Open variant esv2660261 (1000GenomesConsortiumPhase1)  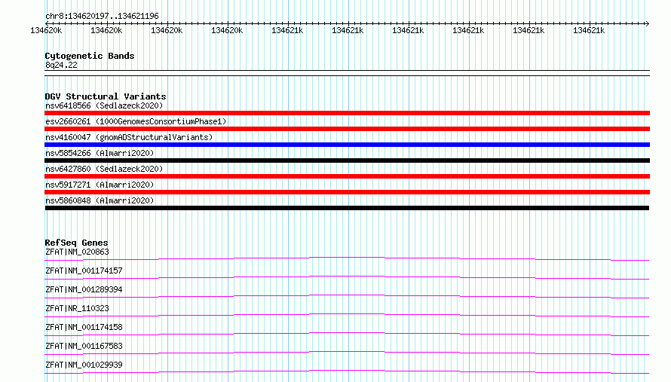tap(136, 121)
